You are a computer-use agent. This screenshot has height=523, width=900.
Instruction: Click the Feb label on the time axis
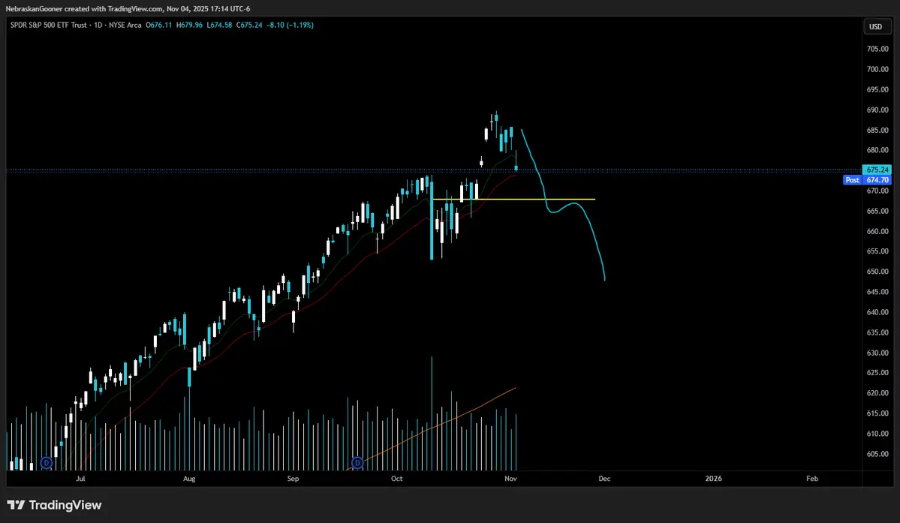pos(812,478)
